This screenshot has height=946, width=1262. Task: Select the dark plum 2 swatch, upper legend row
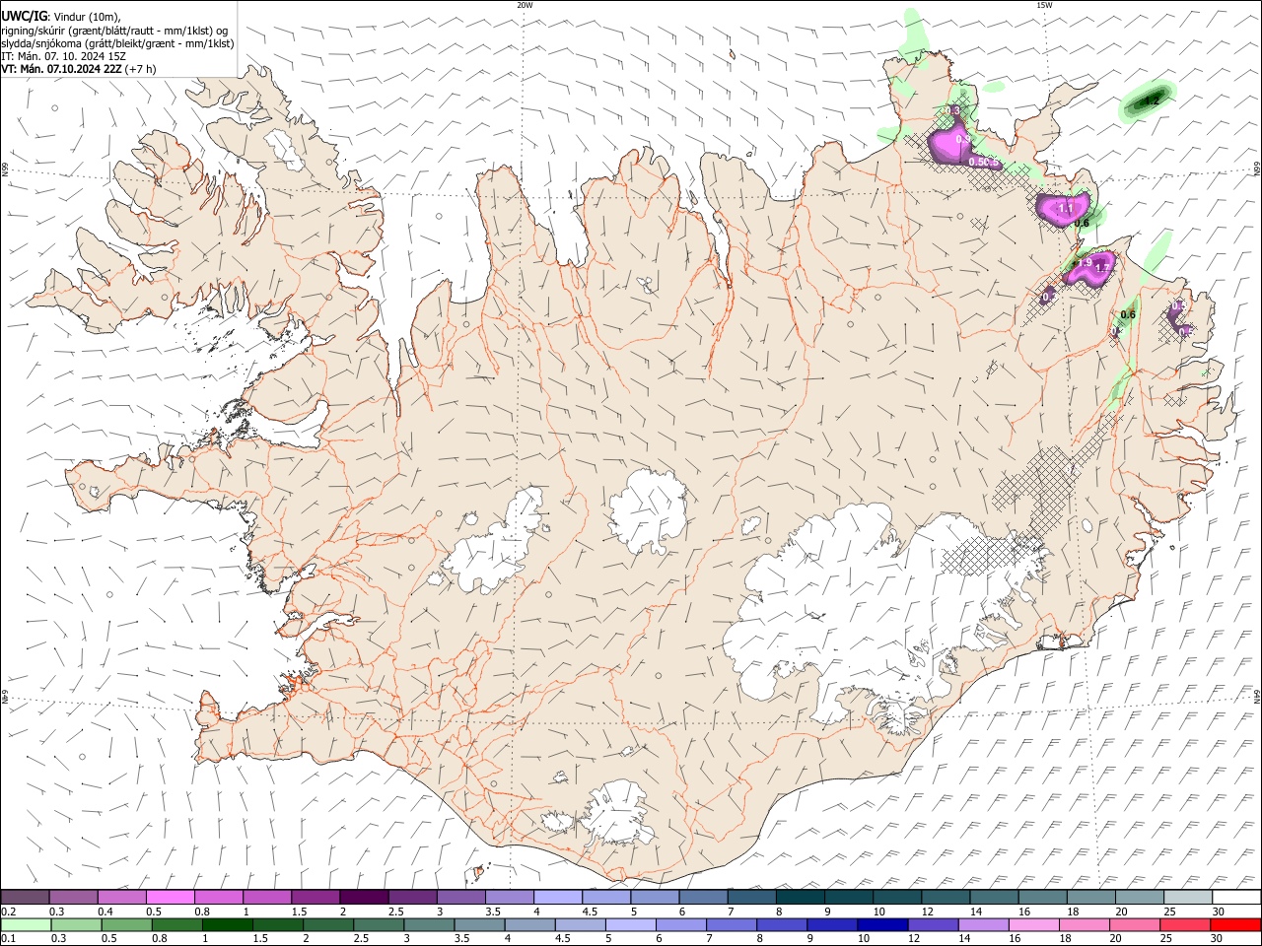point(364,897)
